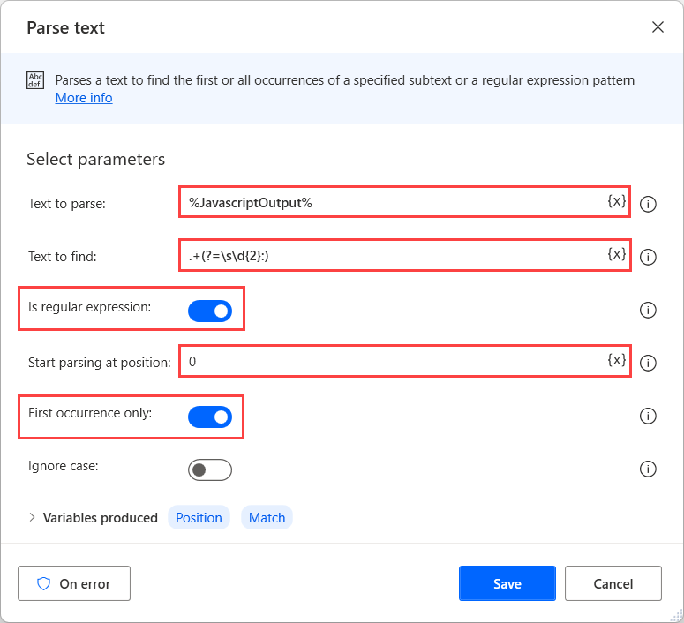Click info icon beside Text to find
Image resolution: width=684 pixels, height=623 pixels.
point(648,257)
